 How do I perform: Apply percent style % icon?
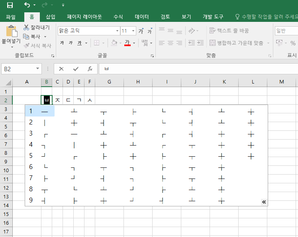tap(293, 43)
